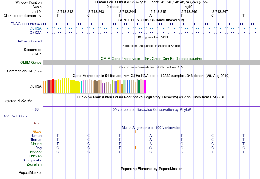Click the blue PhyloP conservation mark
This screenshot has height=179, width=260.
click(182, 119)
